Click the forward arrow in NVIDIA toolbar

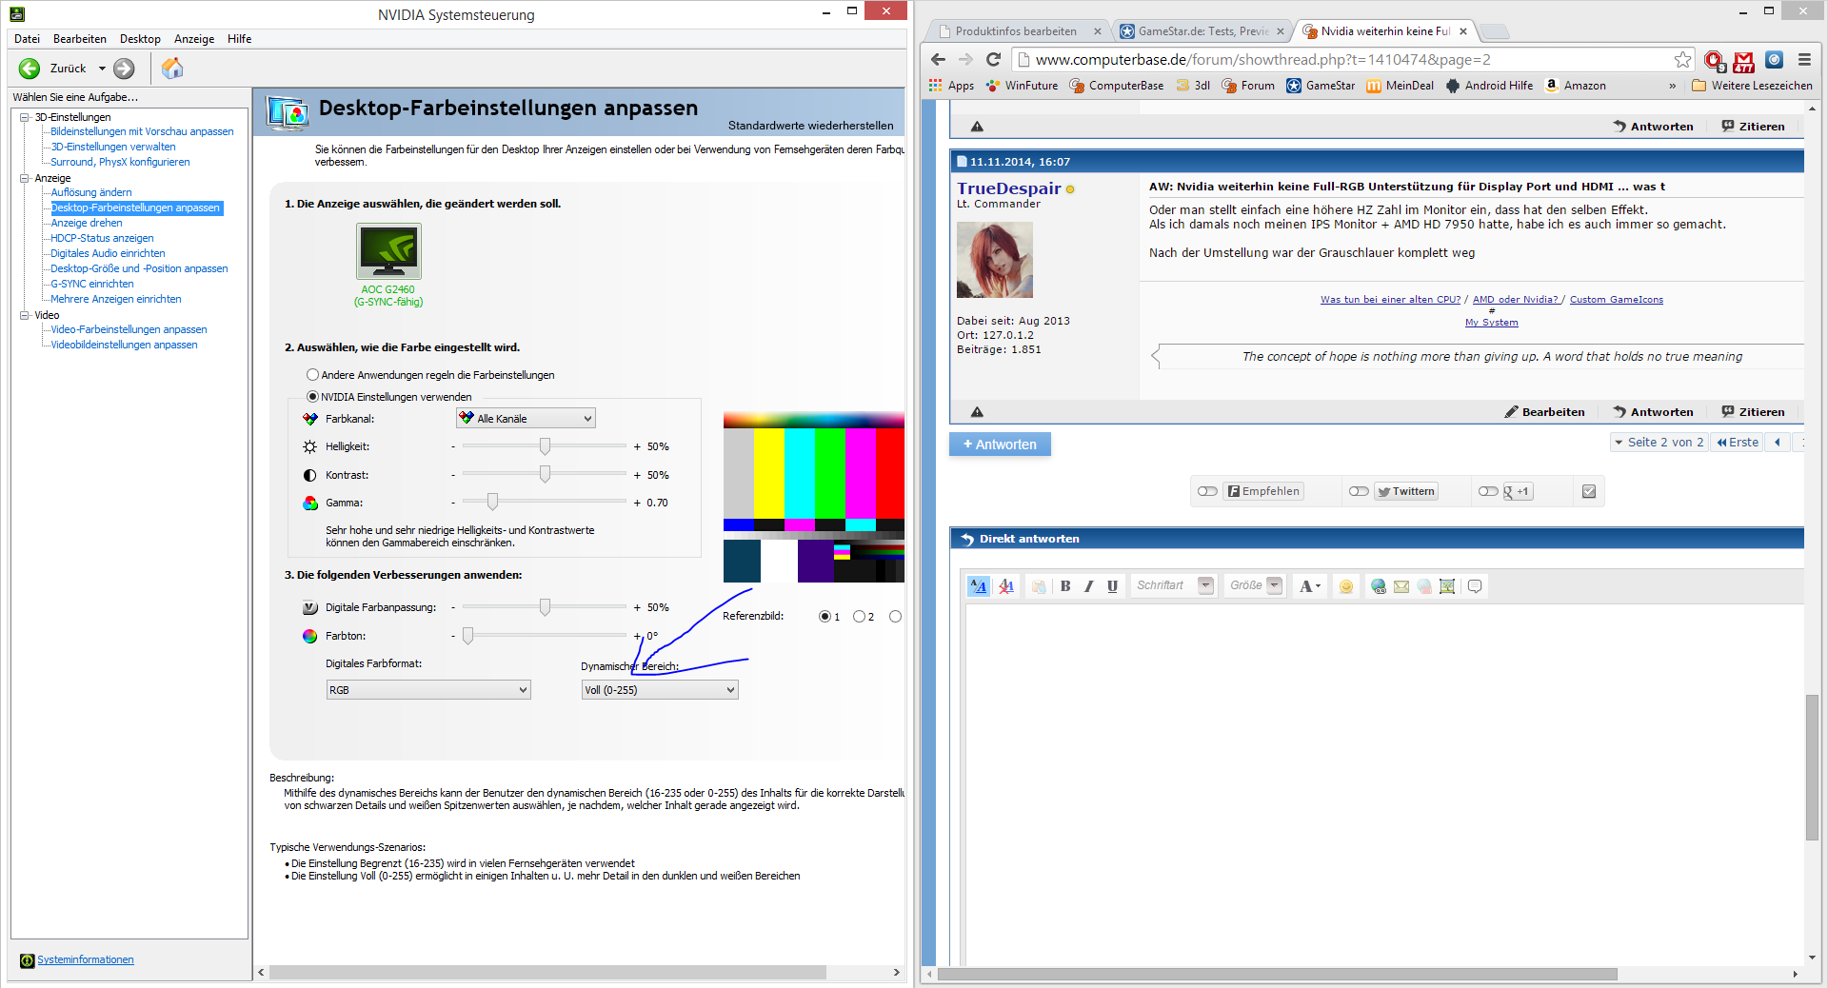[x=124, y=69]
